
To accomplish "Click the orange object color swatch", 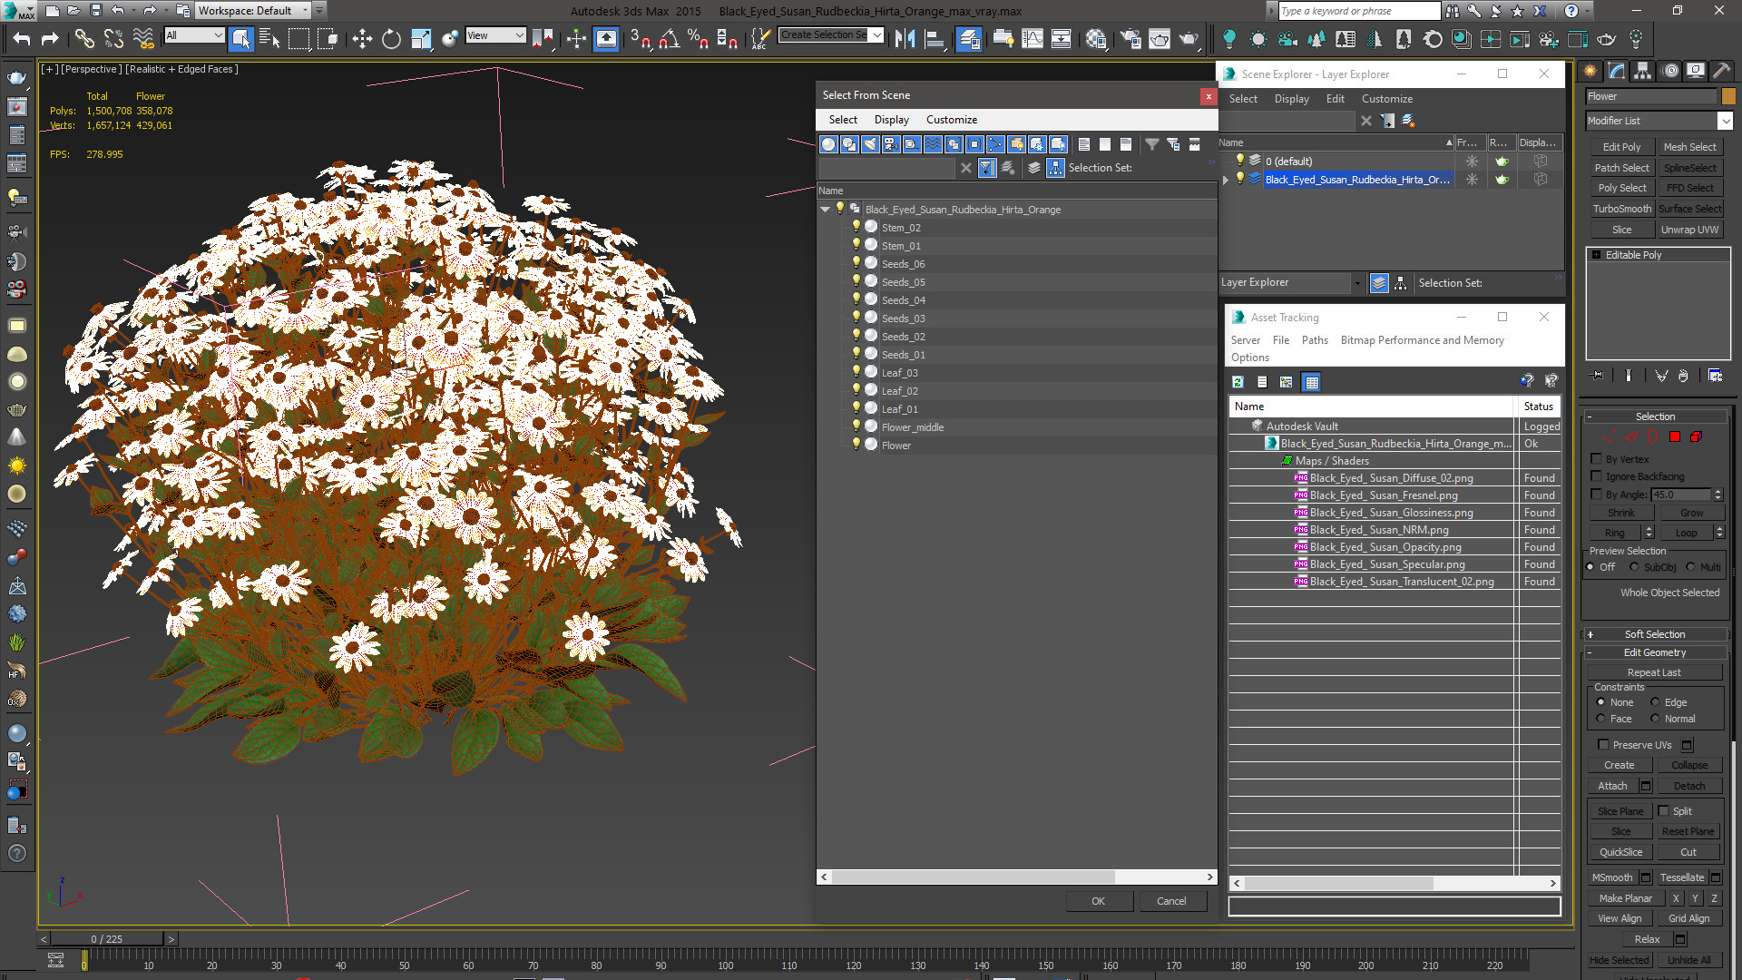I will [x=1728, y=96].
